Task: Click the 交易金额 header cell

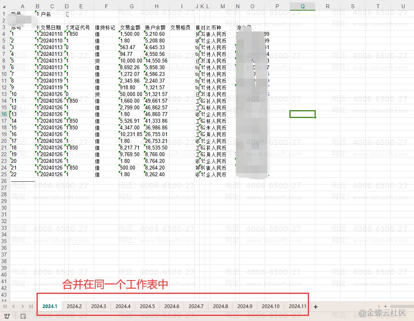Action: [131, 28]
